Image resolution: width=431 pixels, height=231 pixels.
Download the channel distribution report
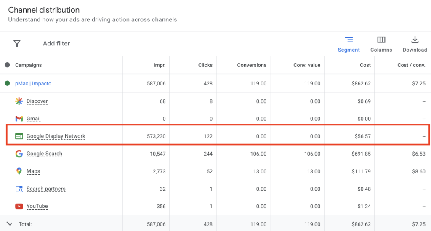(x=415, y=44)
